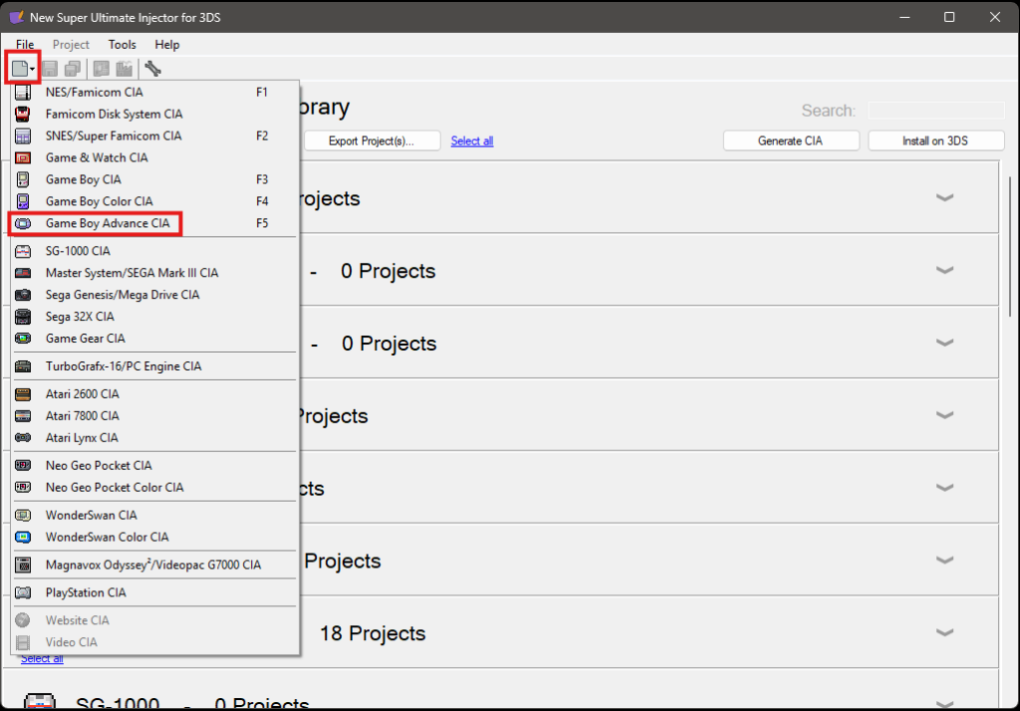Click the Atari 7800 console icon
The image size is (1020, 711).
pos(23,415)
